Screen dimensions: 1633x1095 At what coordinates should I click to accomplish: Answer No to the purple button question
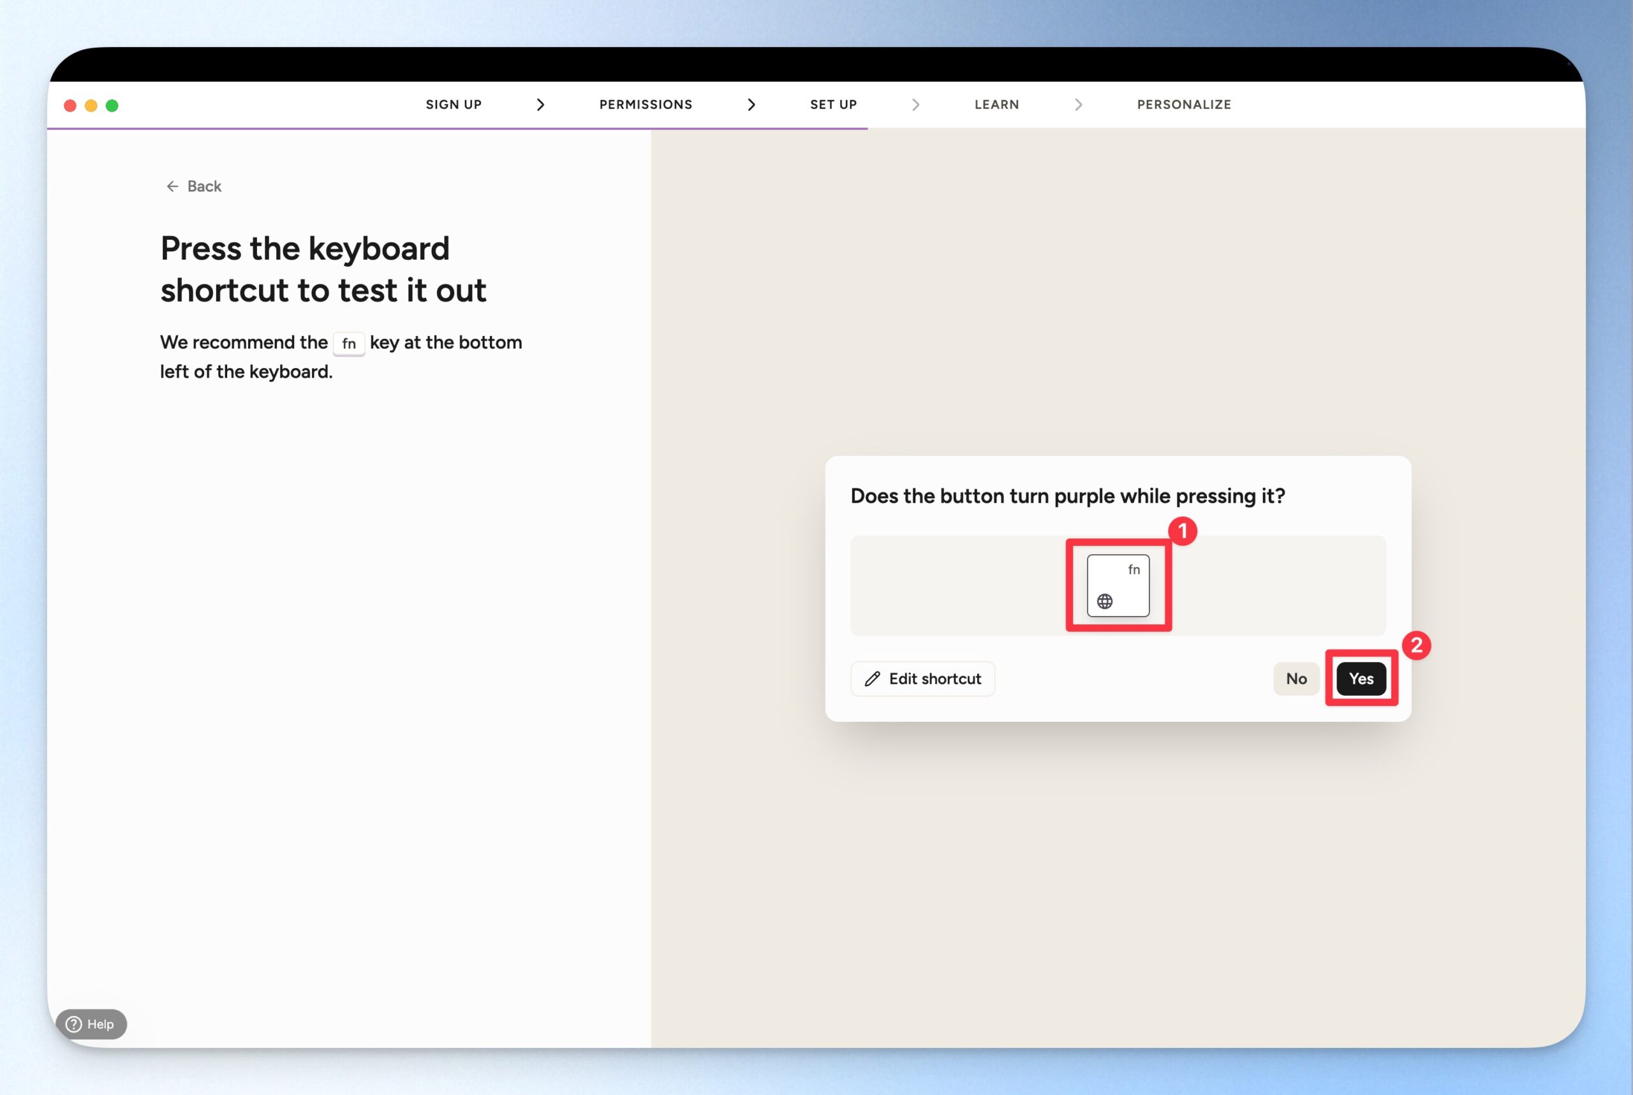1296,679
